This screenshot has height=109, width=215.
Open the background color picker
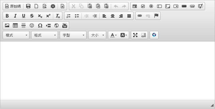(x=124, y=35)
